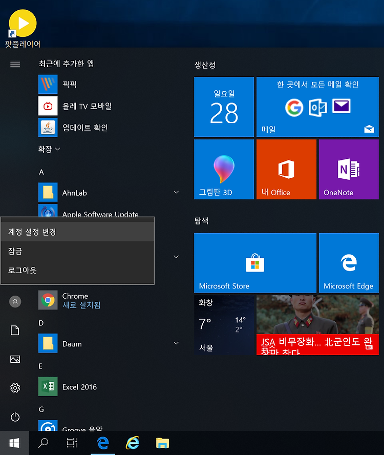Expand the Start menu hamburger button
Viewport: 384px width, 455px height.
pos(15,64)
